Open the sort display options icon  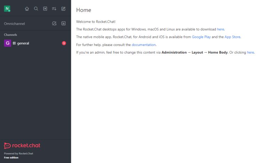pyautogui.click(x=54, y=9)
